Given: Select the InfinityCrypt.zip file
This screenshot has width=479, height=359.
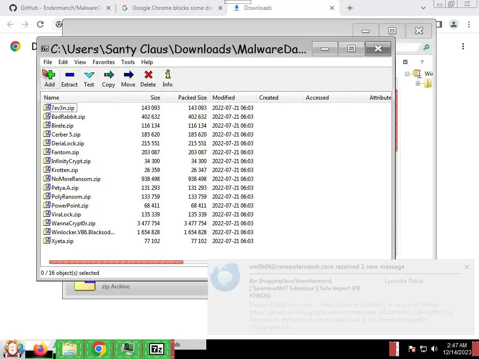Looking at the screenshot, I should [x=71, y=161].
